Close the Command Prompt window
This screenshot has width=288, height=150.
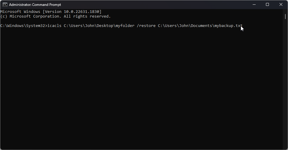(x=281, y=4)
